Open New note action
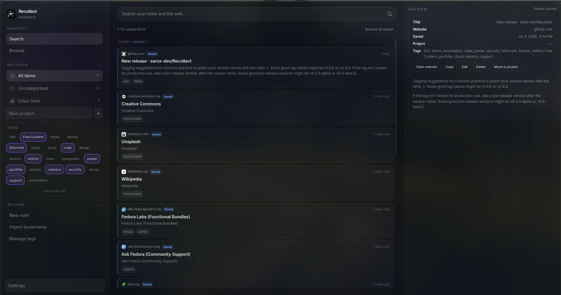Screen dimensions: 561x295 tap(54, 215)
